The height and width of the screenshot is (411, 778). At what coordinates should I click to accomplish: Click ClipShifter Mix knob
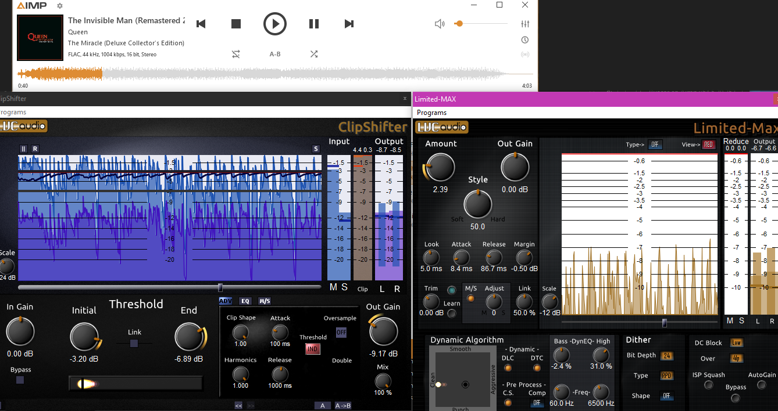(x=383, y=381)
